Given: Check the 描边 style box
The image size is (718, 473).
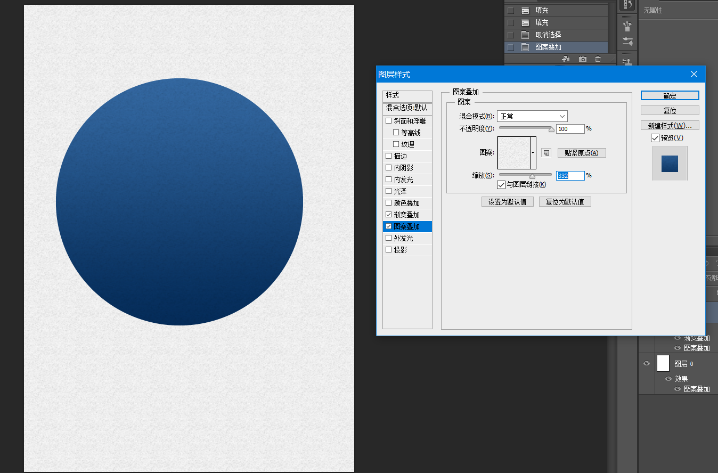Looking at the screenshot, I should pyautogui.click(x=388, y=156).
